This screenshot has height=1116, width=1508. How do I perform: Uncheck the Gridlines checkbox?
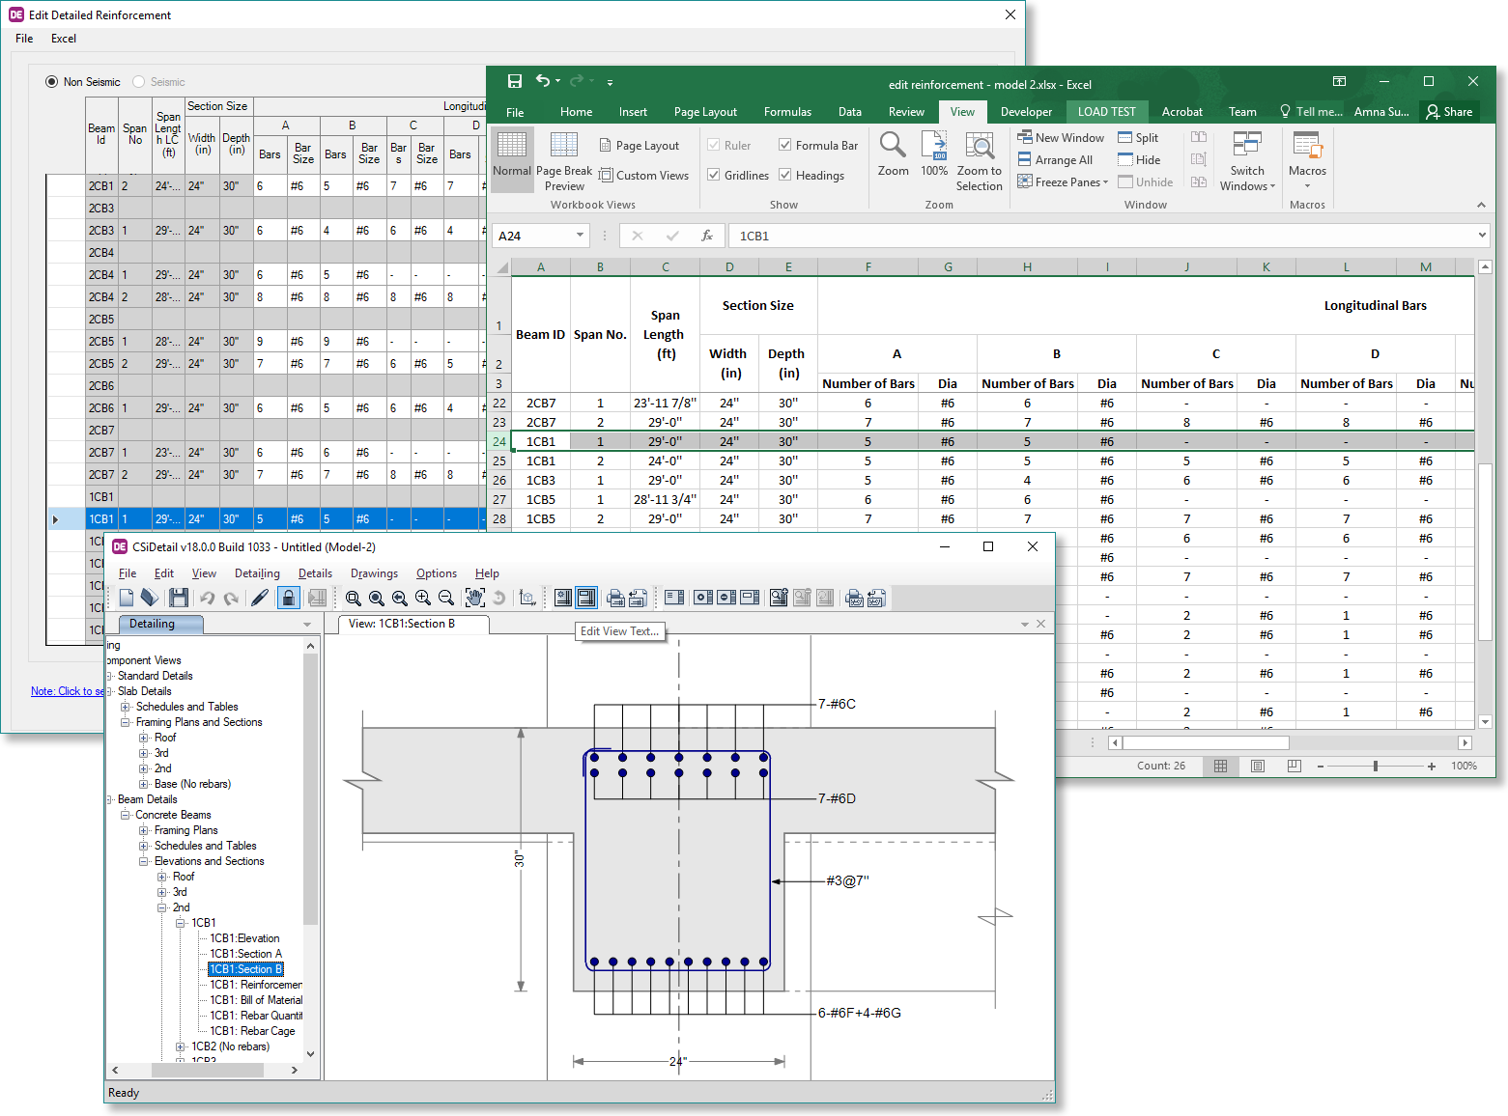pos(714,176)
